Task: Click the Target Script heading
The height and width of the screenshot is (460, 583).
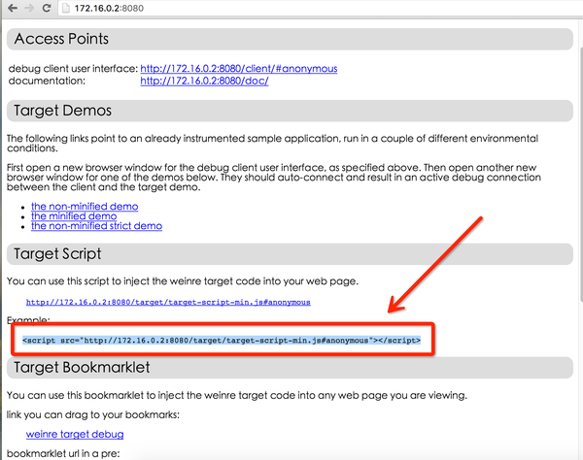Action: tap(57, 254)
